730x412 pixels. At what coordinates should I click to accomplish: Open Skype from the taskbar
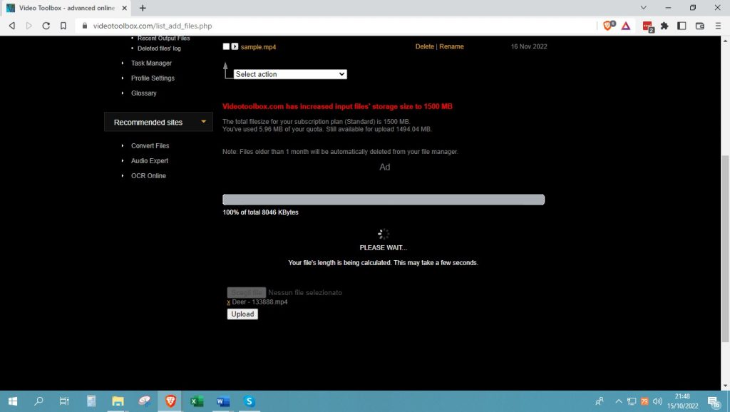[249, 401]
